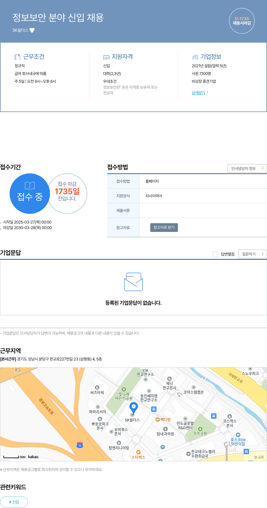267x508 pixels.
Task: Click the 포스코DX 어린이집 marker
Action: [238, 435]
